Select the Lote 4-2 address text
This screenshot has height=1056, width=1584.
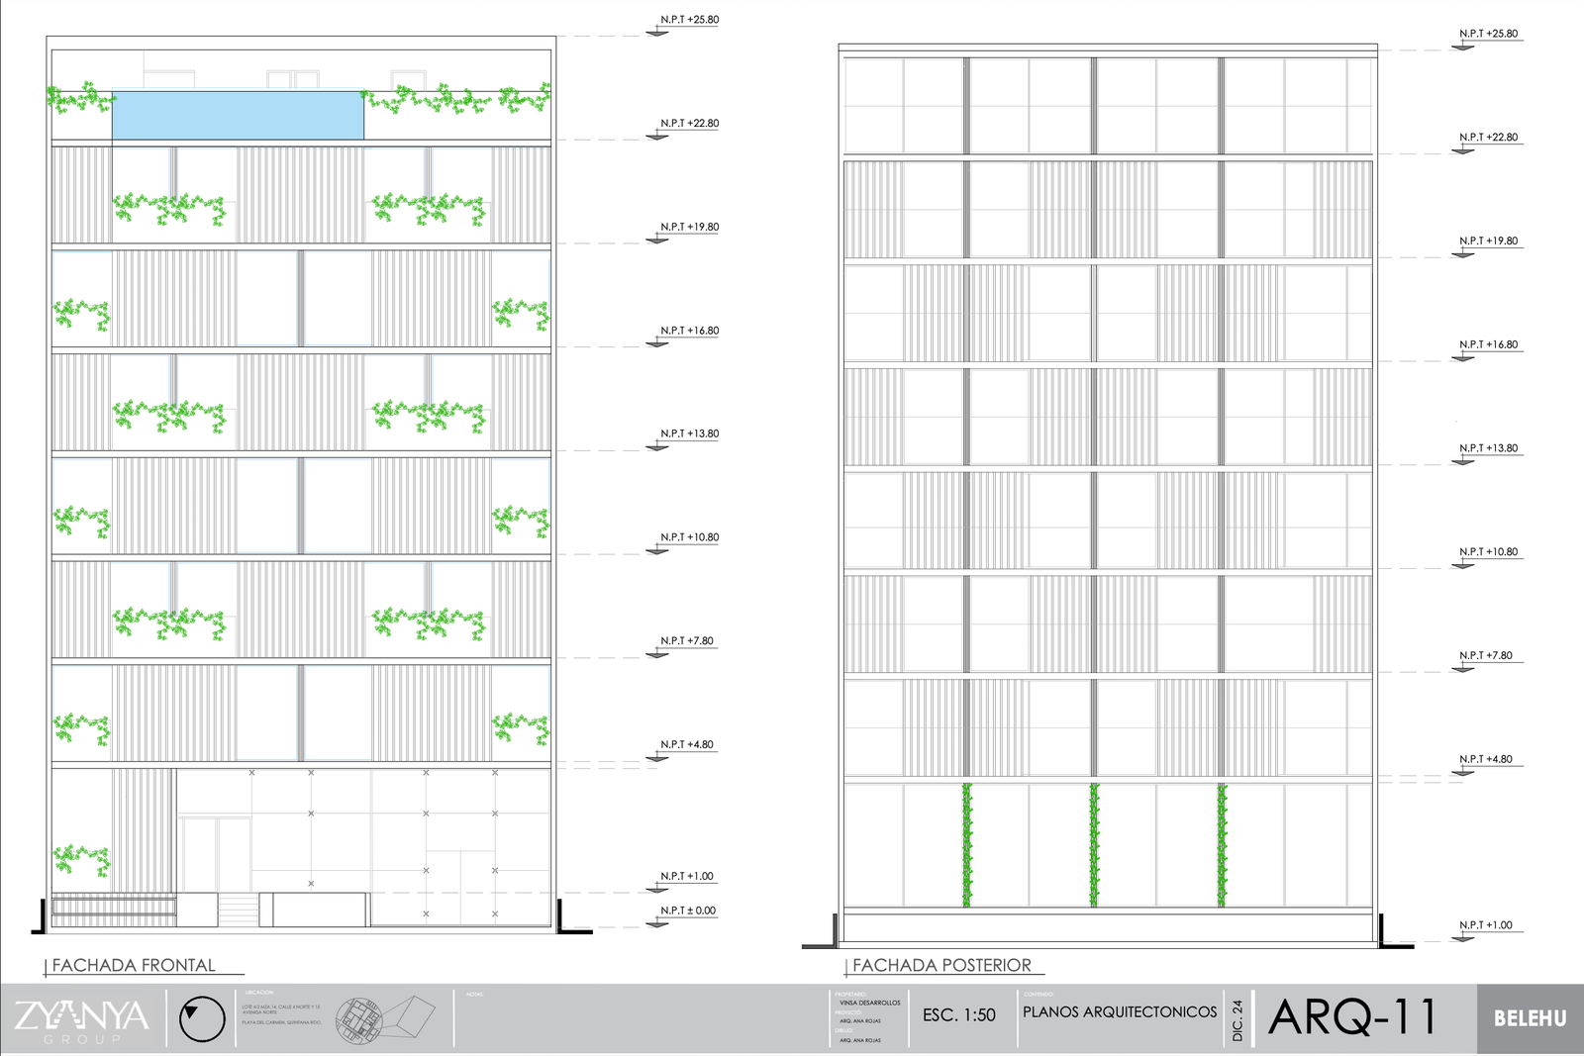281,1009
